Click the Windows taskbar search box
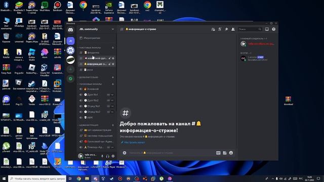 coord(37,178)
